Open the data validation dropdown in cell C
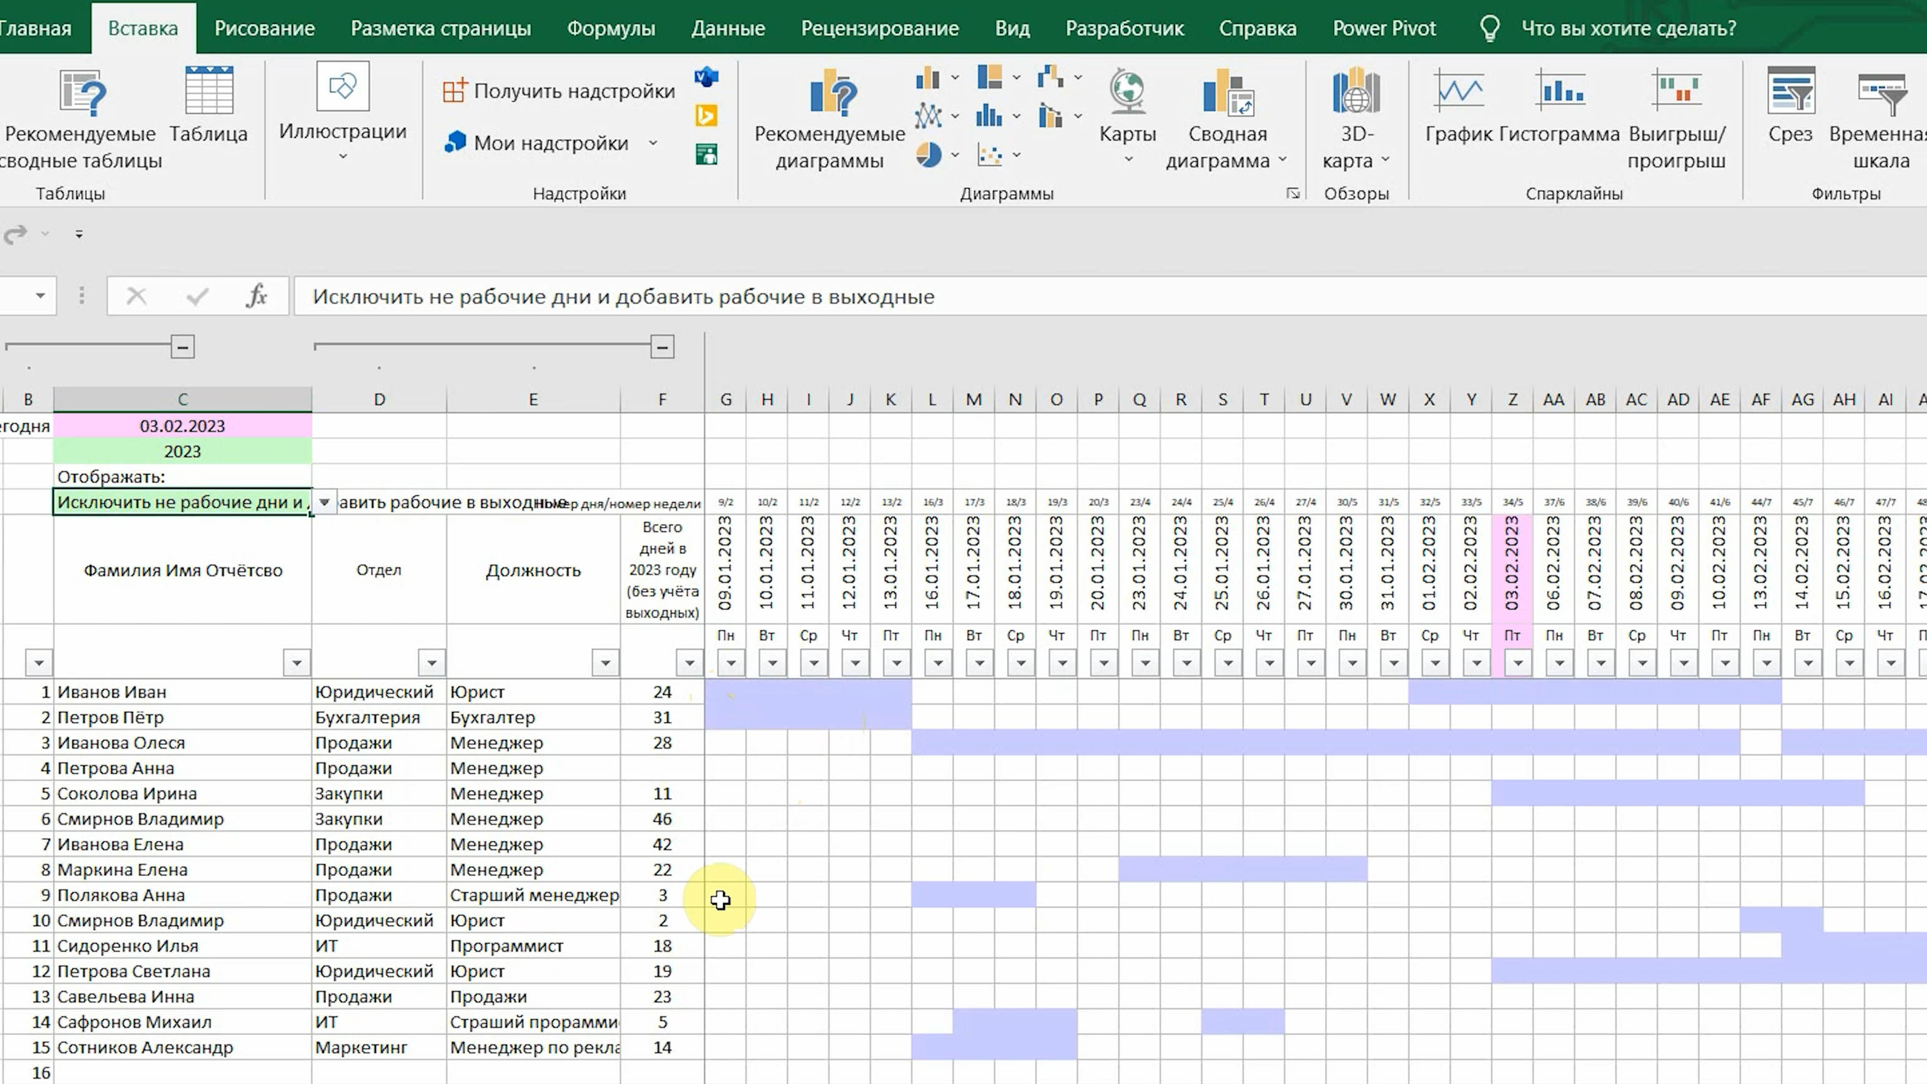 (325, 502)
